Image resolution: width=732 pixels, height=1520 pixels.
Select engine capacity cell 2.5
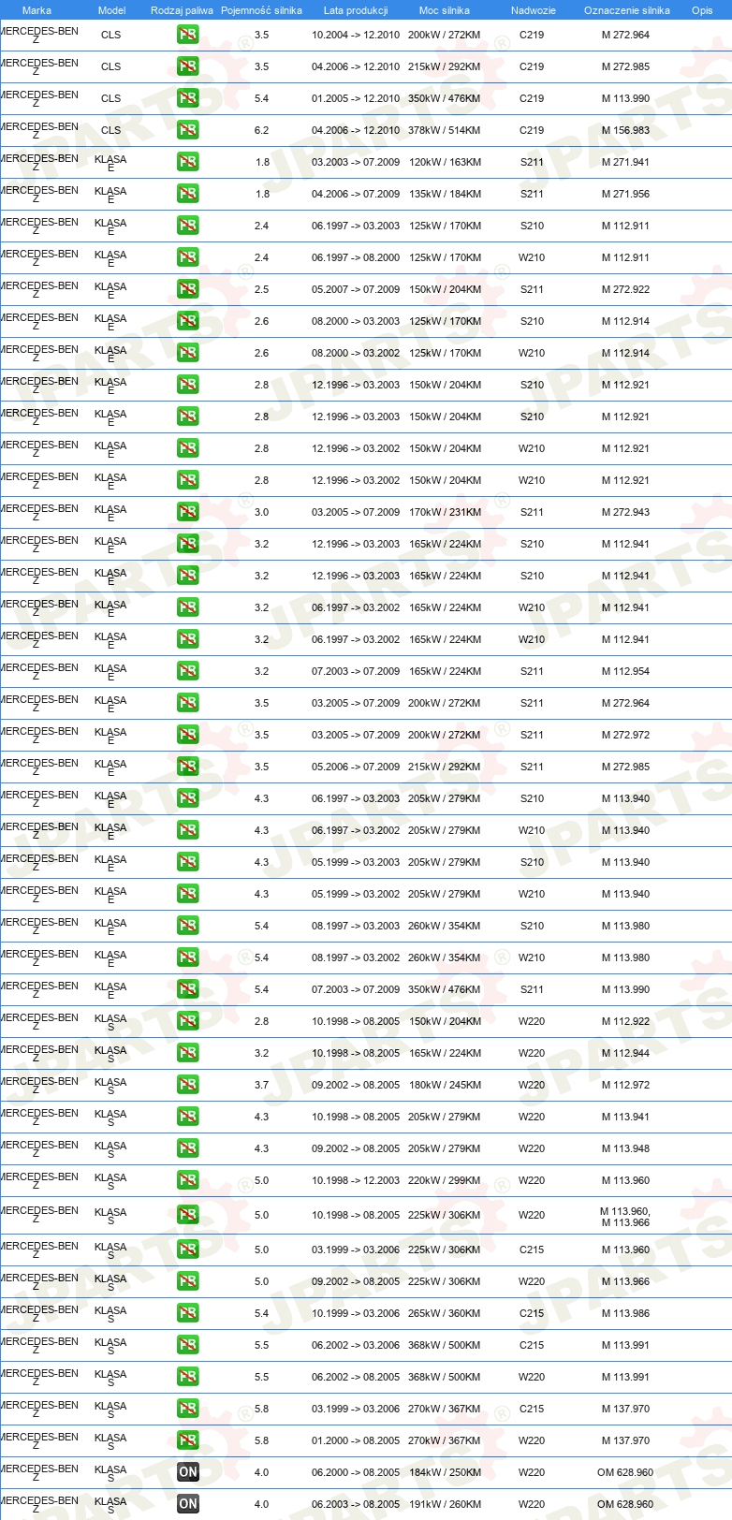[x=261, y=290]
